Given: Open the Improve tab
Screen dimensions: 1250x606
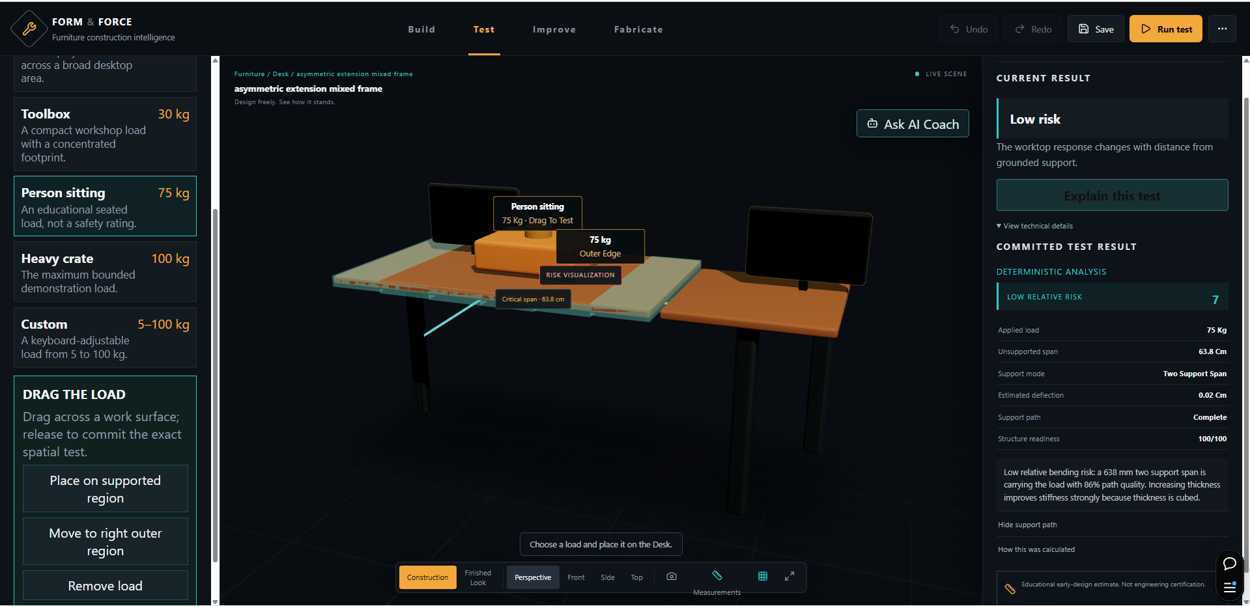Looking at the screenshot, I should pyautogui.click(x=554, y=29).
